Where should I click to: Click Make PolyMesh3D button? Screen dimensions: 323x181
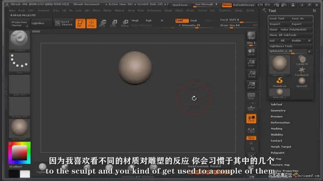click(x=296, y=29)
